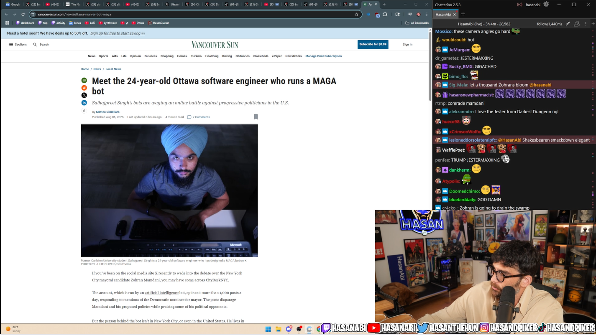Open the synthwave bookmark

pos(108,23)
